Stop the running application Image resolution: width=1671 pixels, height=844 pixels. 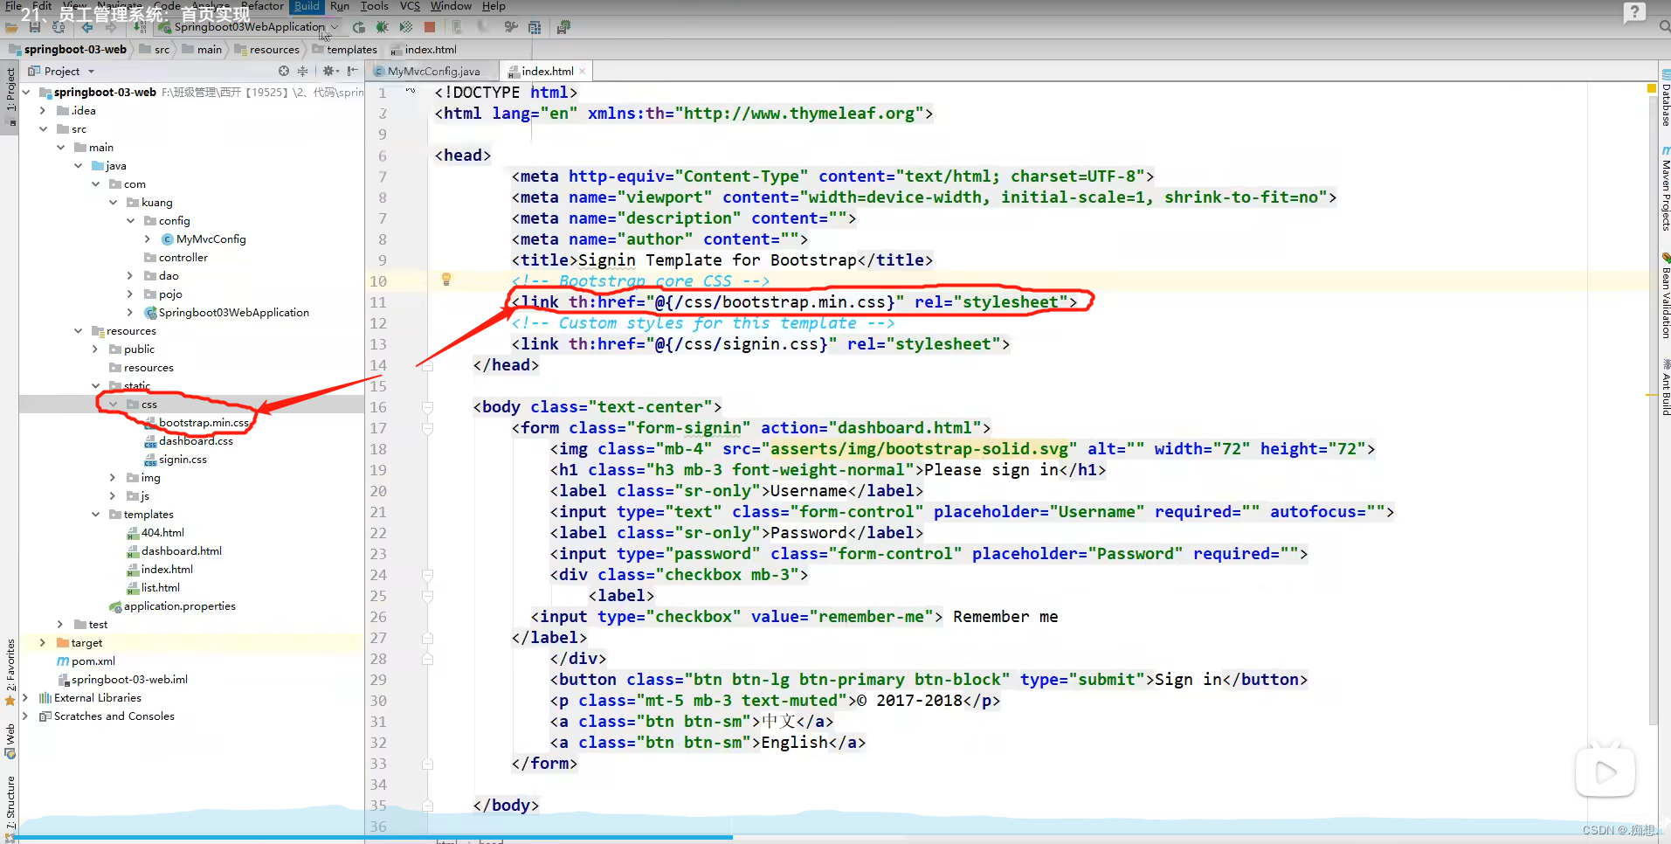[430, 27]
